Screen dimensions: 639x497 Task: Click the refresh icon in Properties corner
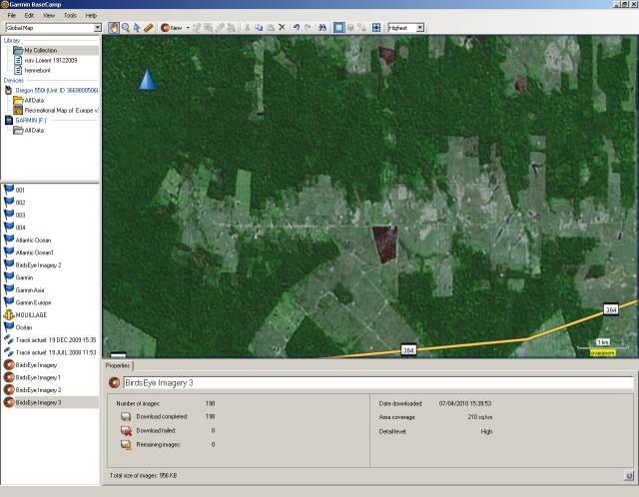point(629,475)
